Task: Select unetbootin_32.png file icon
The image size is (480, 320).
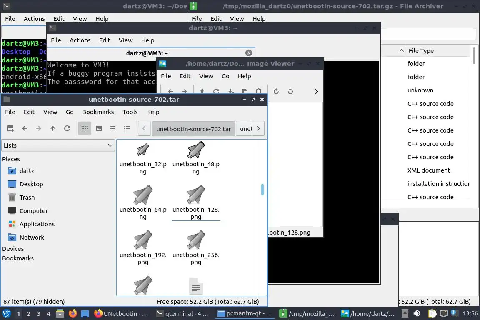Action: [x=143, y=150]
